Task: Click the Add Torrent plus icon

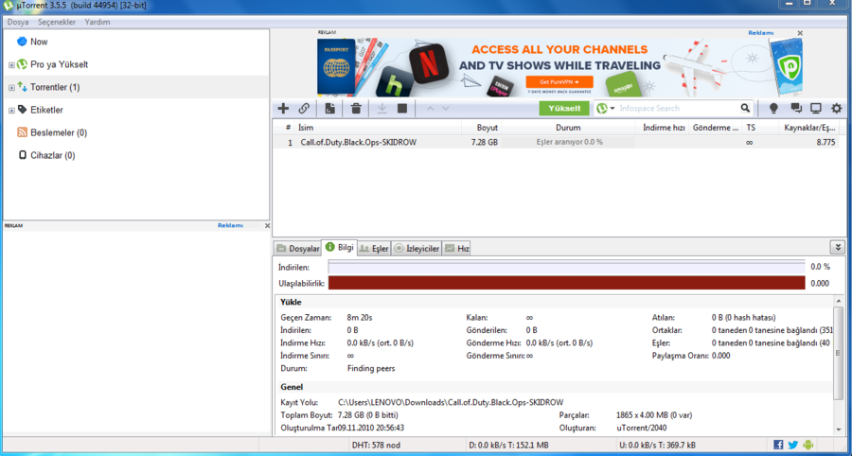Action: [283, 108]
